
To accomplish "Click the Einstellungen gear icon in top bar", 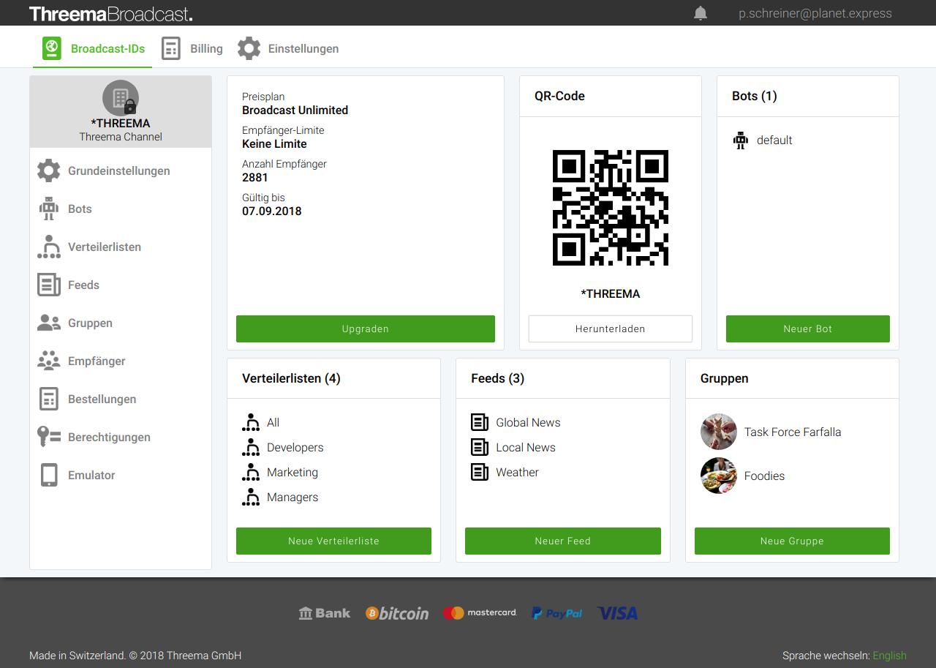I will [249, 49].
